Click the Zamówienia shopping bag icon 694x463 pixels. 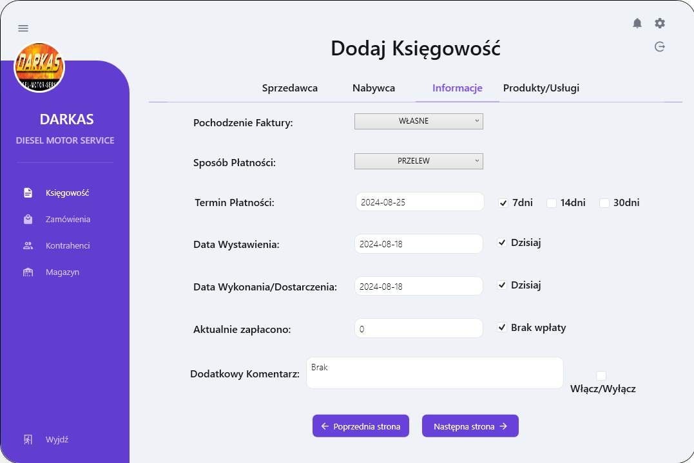(x=28, y=220)
